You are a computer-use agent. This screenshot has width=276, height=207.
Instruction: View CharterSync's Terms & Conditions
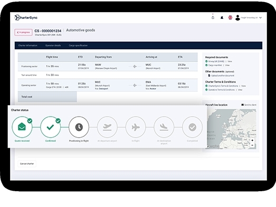243,86
